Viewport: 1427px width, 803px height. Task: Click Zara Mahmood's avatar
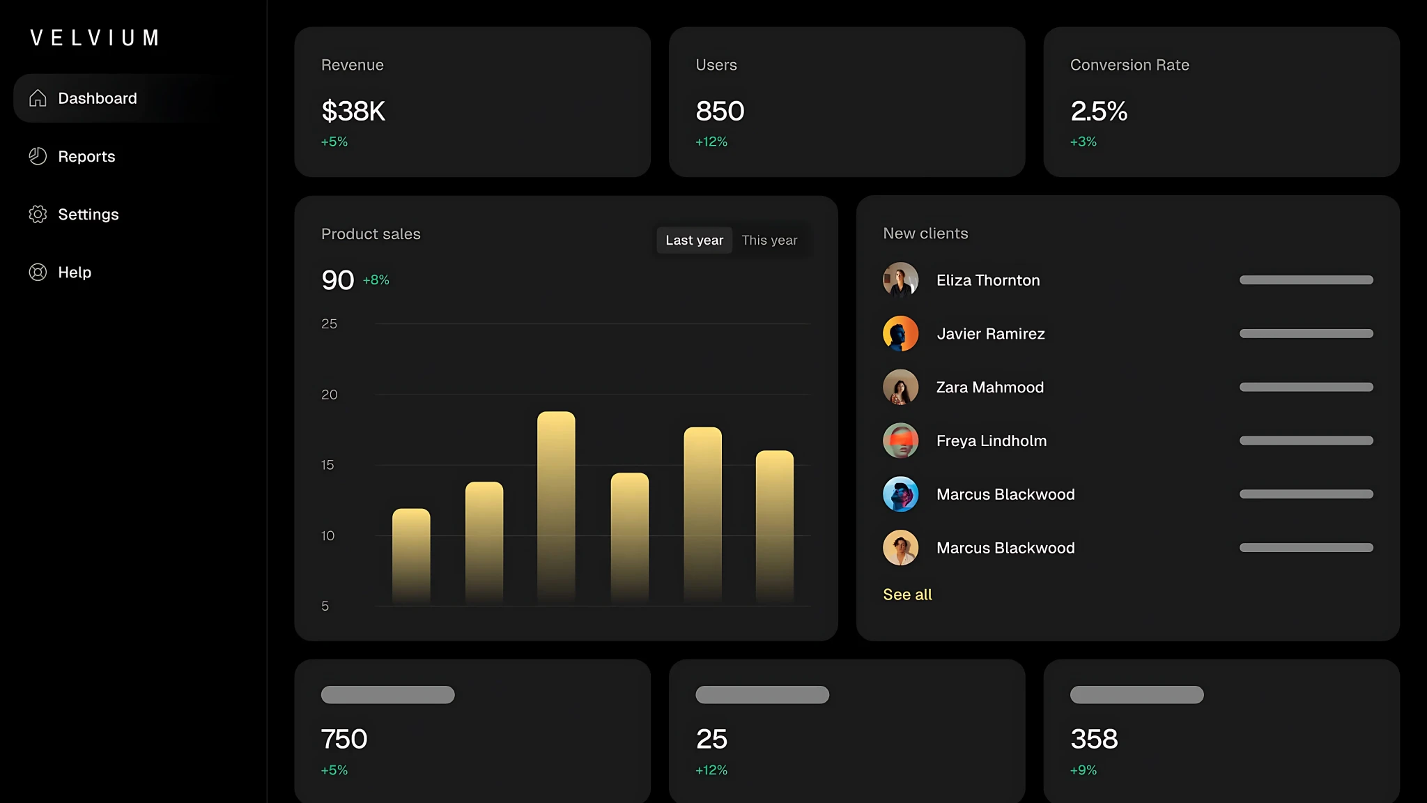click(900, 388)
